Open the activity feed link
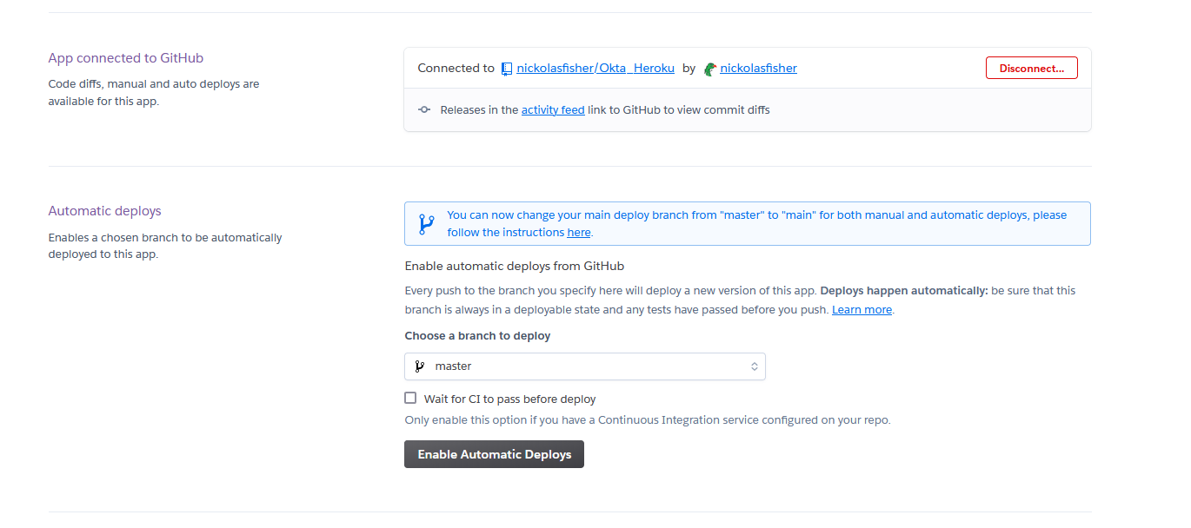1191x528 pixels. tap(553, 110)
